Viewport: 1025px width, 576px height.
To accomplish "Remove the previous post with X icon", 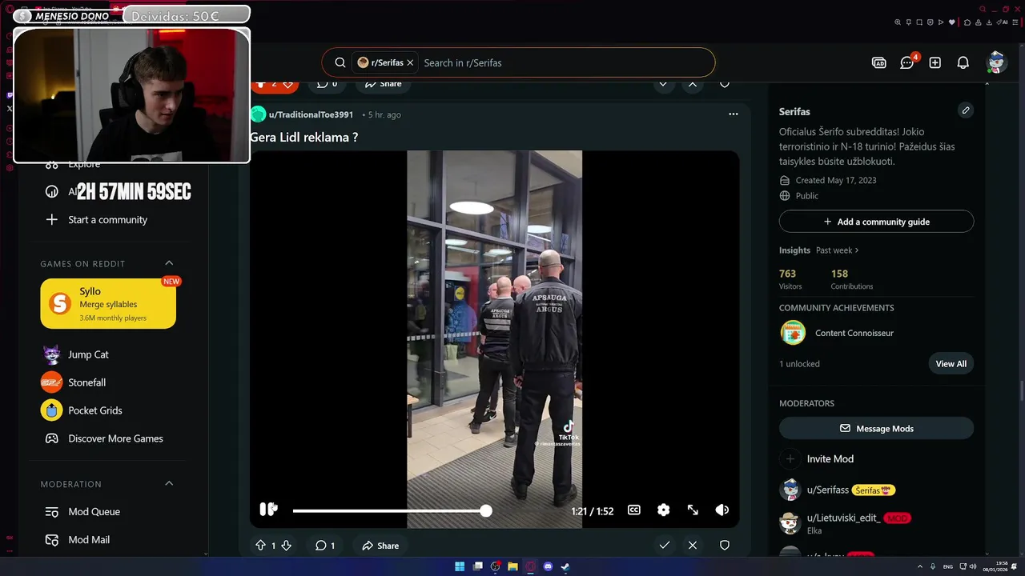I will click(693, 84).
